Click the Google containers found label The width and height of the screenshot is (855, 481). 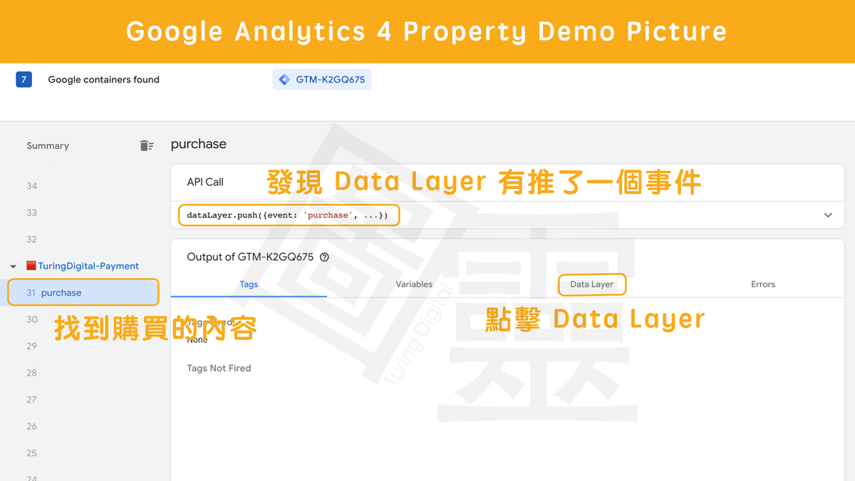tap(103, 80)
